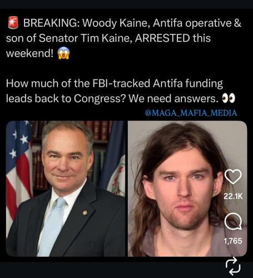Open the right photo of long-haired man
This screenshot has height=278, width=253.
[187, 188]
